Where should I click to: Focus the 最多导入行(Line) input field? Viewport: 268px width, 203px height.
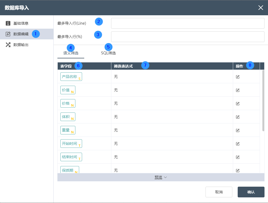pos(188,23)
